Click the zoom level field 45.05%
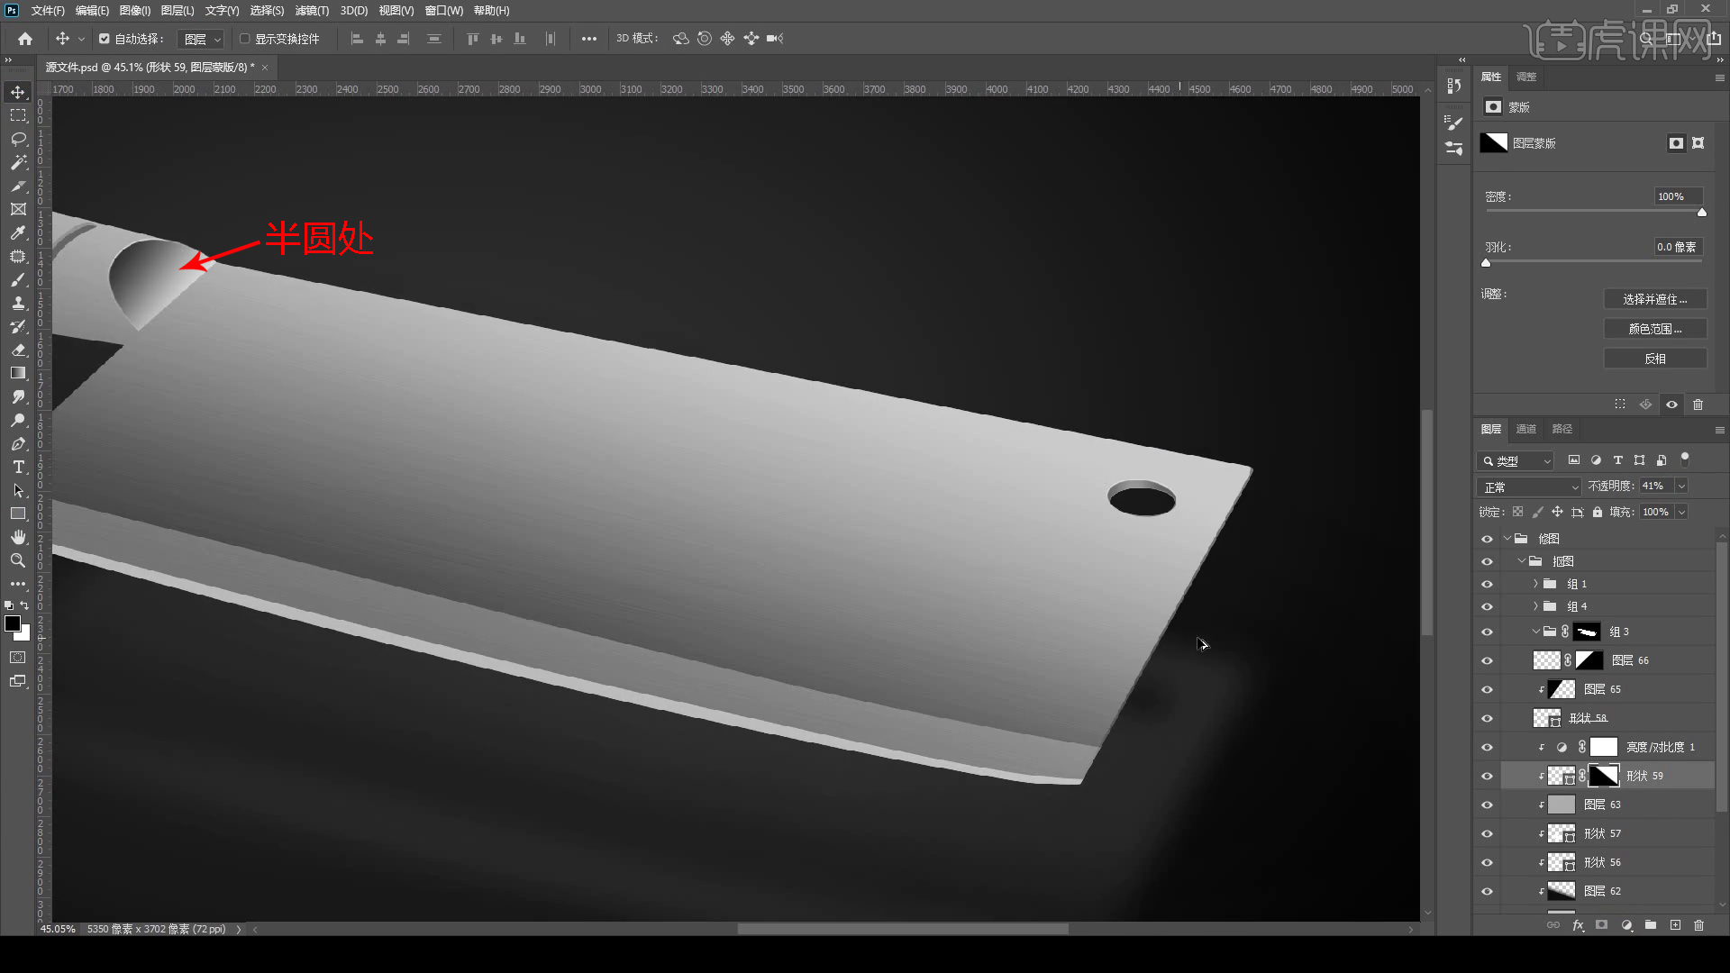 [x=59, y=929]
